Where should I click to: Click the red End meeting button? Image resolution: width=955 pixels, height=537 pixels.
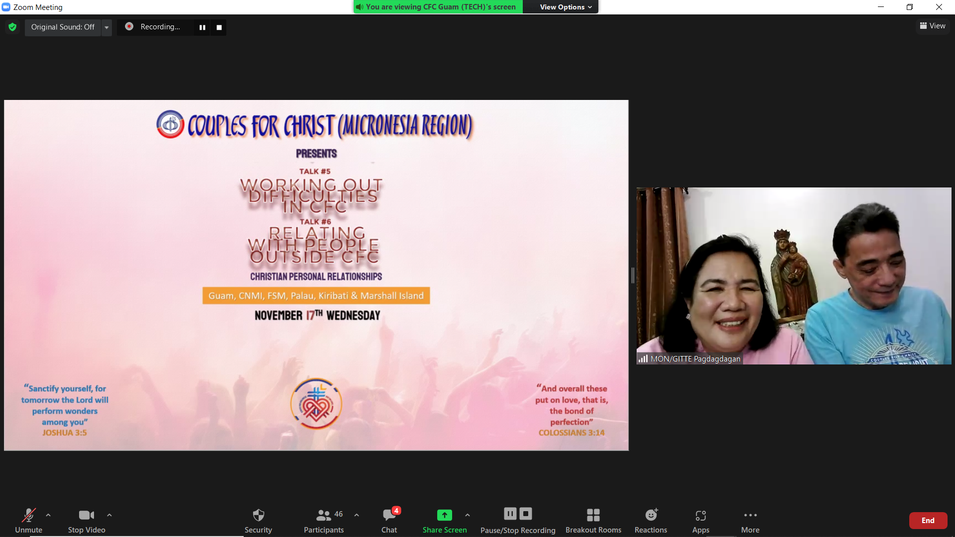(928, 520)
